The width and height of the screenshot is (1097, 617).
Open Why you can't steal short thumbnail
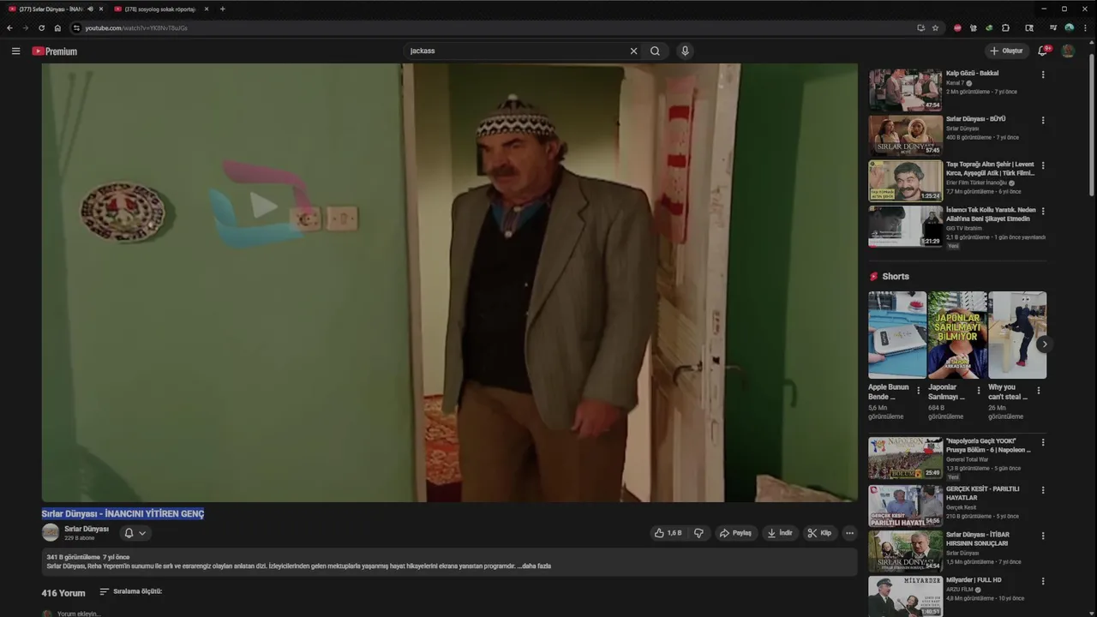pyautogui.click(x=1017, y=335)
